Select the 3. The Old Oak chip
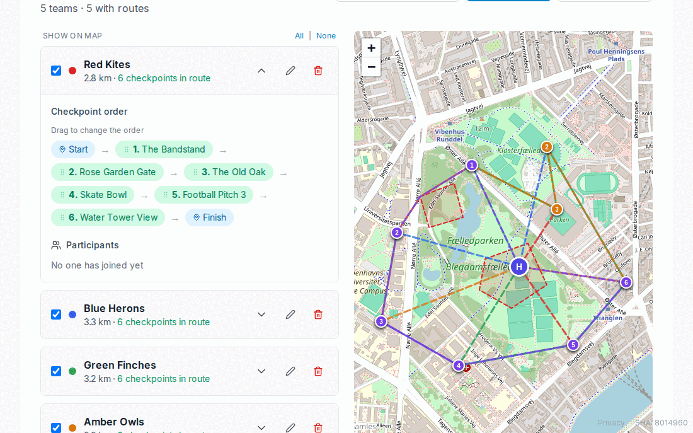Screen dimensions: 693x433 229,172
